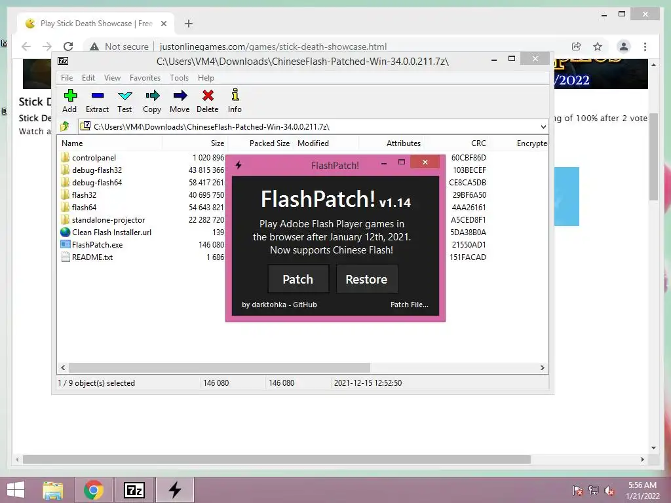Screen dimensions: 671x503
Task: Open the Patch File... link
Action: (x=409, y=305)
